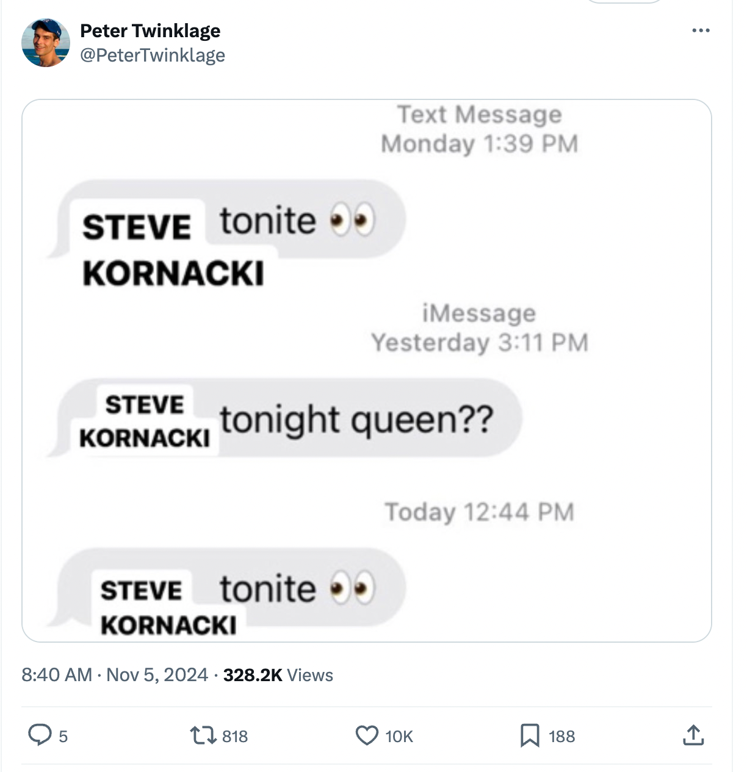
Task: Open the 8:40 AM Nov 5, 2024 timestamp
Action: (x=115, y=675)
